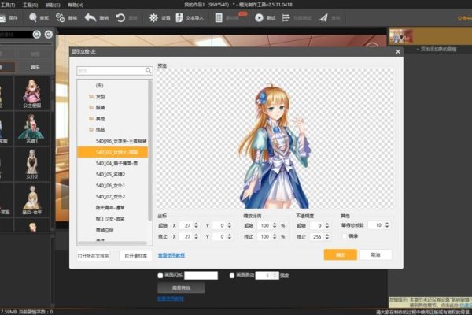The height and width of the screenshot is (315, 472).
Task: Close the 显示立绘-左 dialog
Action: pos(398,51)
